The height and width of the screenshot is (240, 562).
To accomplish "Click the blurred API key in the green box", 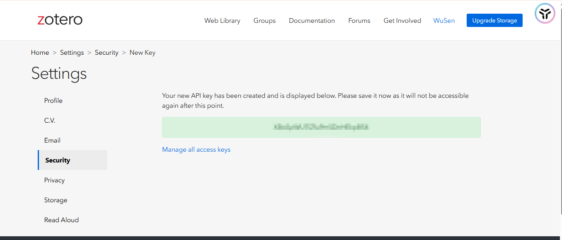I will 321,127.
